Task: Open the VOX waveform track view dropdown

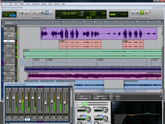Action: click(x=9, y=34)
